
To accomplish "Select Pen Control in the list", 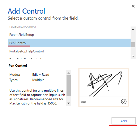I will (69, 43).
